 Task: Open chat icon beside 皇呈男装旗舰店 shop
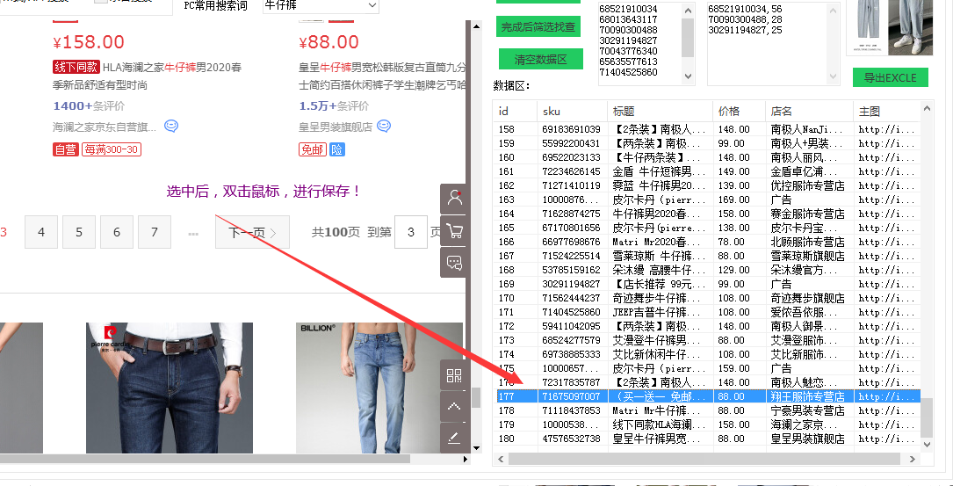click(384, 127)
